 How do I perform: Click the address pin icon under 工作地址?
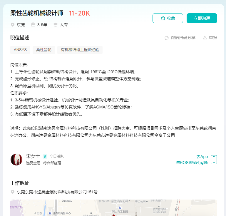coord(13,192)
